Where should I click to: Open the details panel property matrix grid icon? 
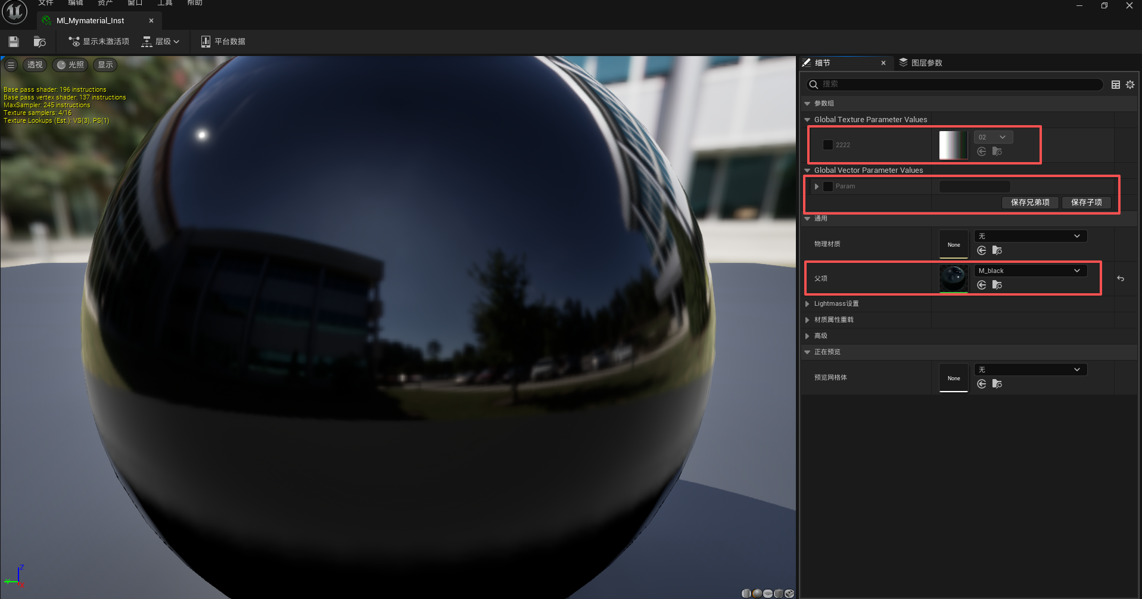point(1116,85)
